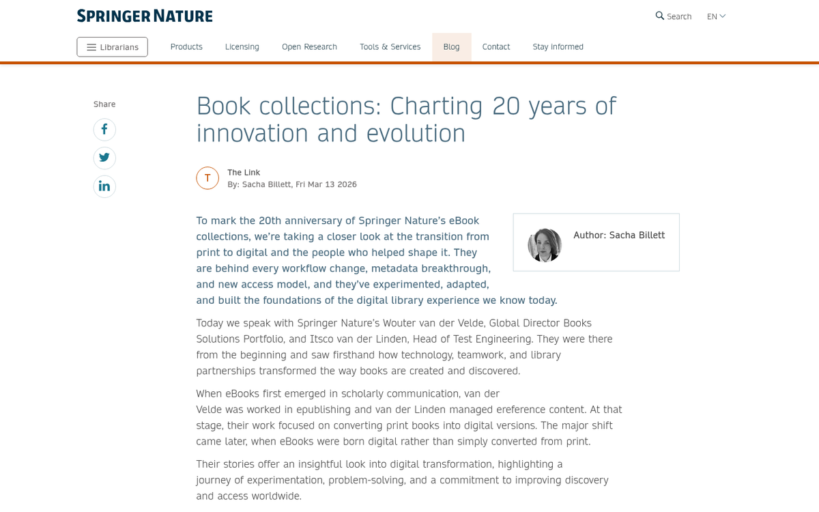Click author Sacha Billett's profile photo

click(x=545, y=245)
